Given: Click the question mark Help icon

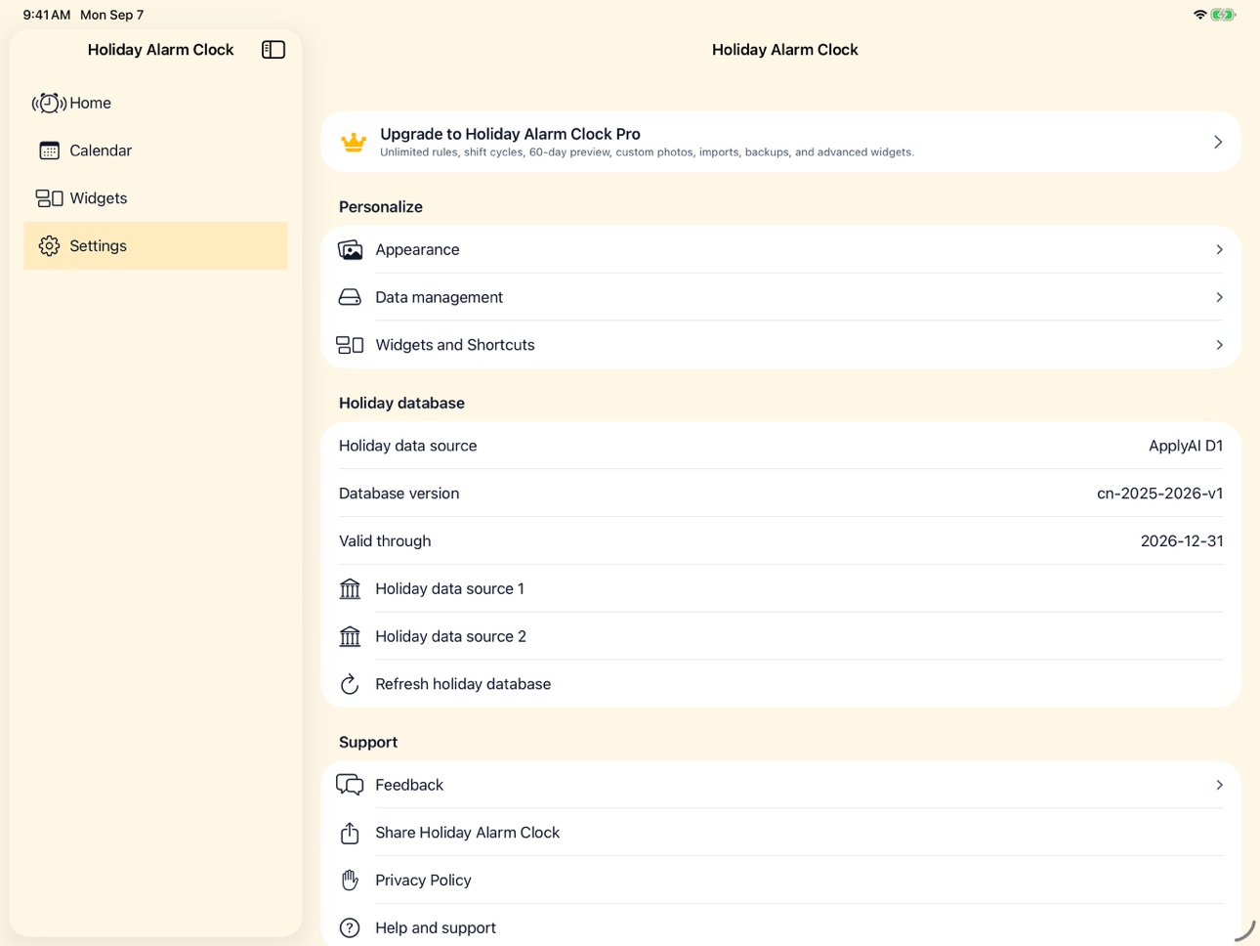Looking at the screenshot, I should 350,927.
